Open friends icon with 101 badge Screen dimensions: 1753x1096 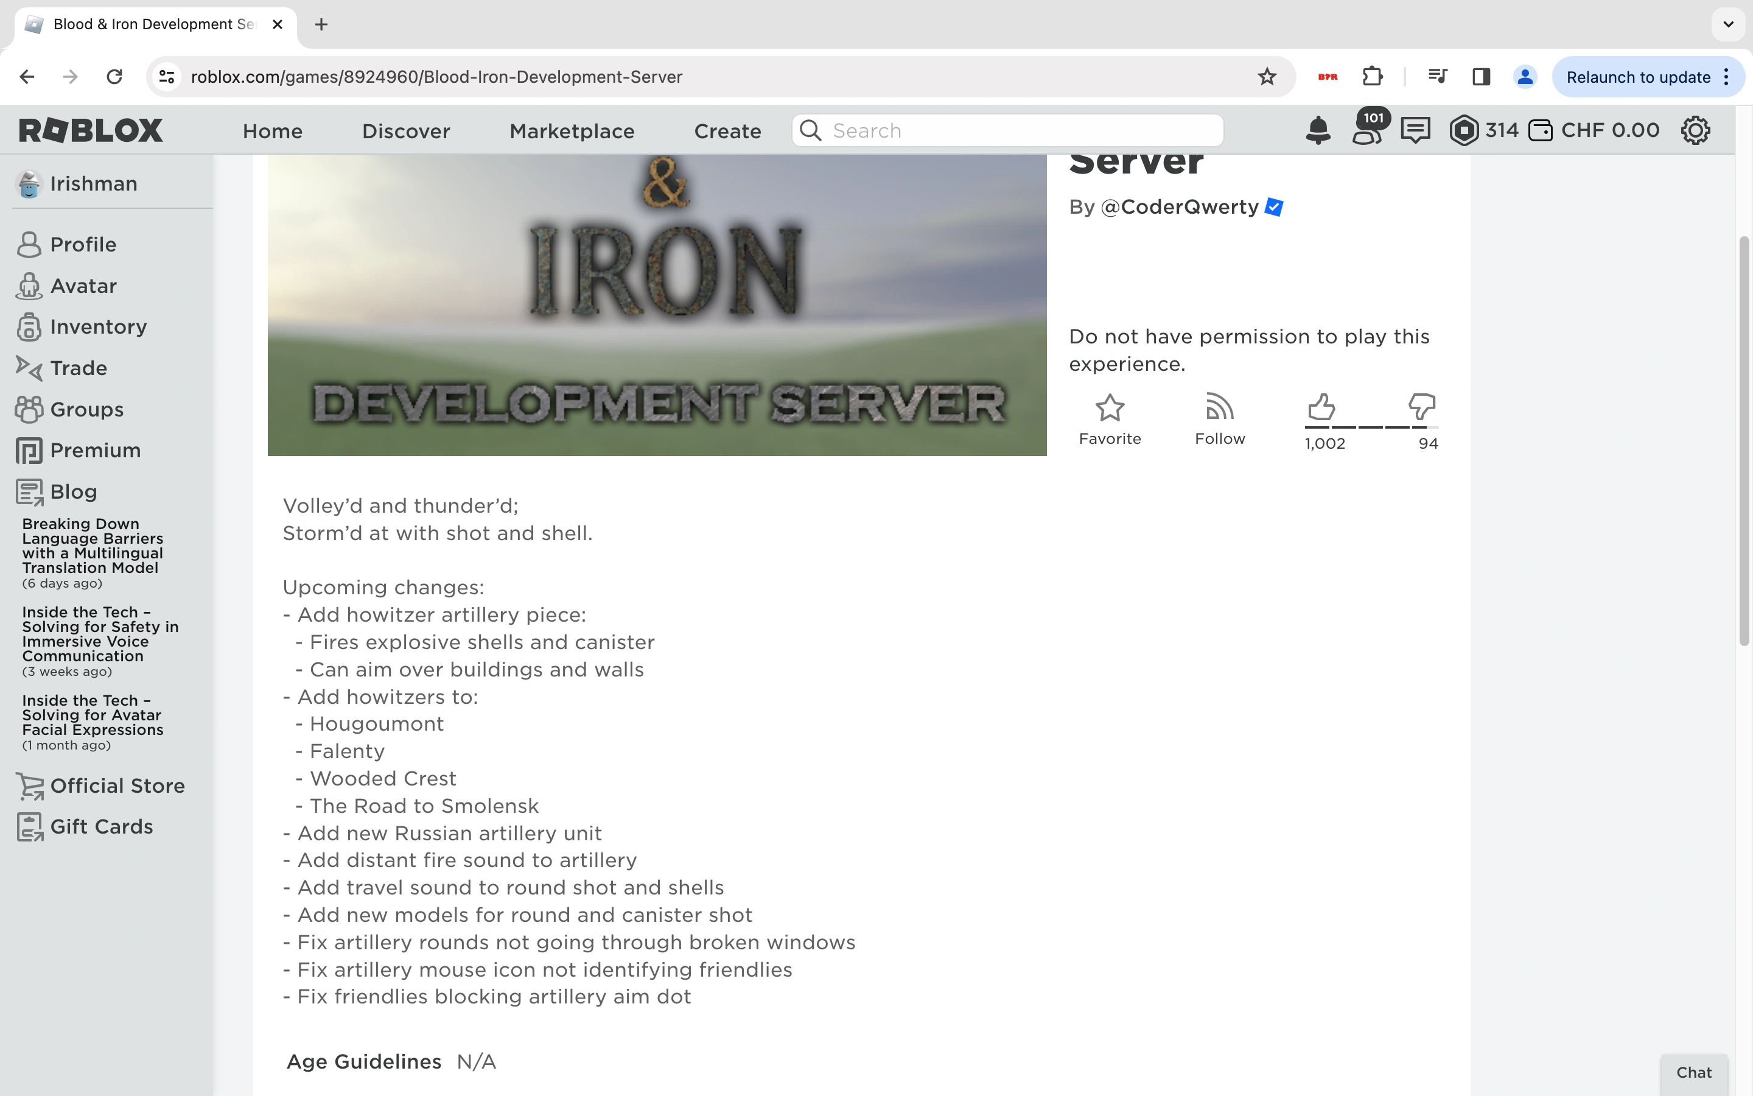click(1367, 129)
